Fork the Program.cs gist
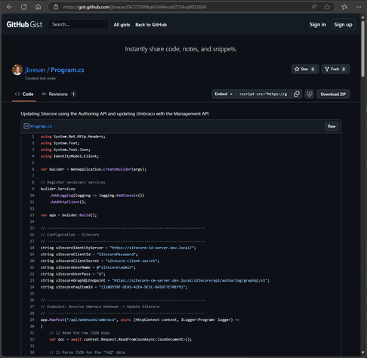The image size is (367, 358). (x=335, y=69)
